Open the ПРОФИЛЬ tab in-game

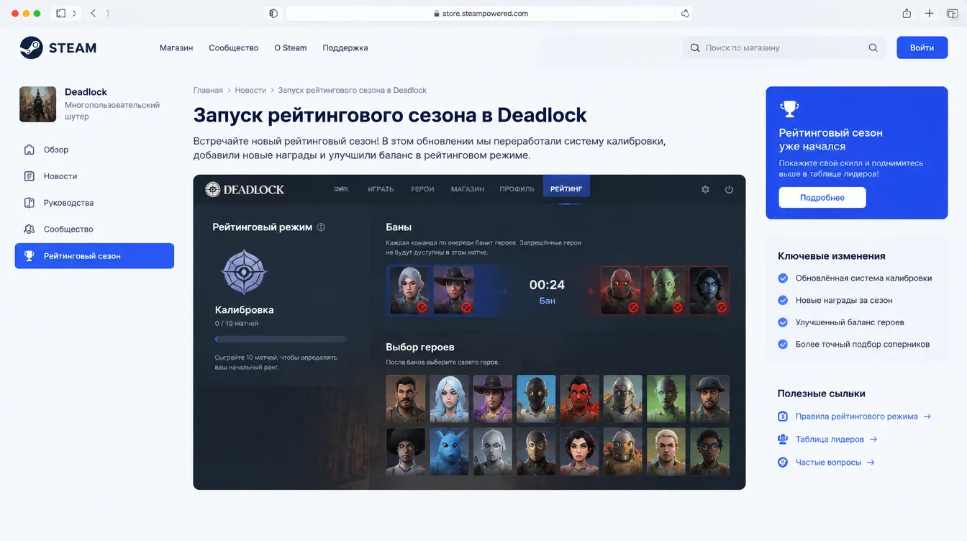(517, 189)
